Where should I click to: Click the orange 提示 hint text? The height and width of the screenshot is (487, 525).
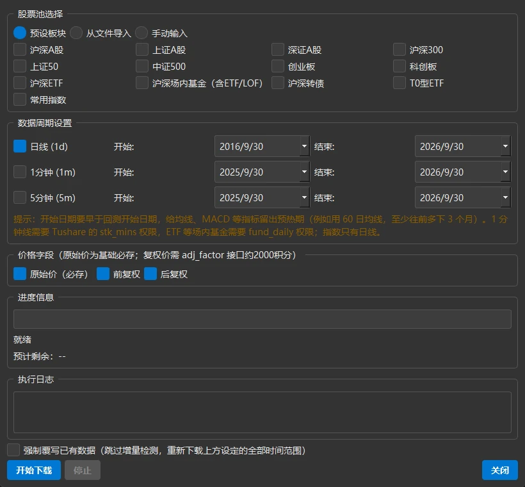pyautogui.click(x=261, y=225)
